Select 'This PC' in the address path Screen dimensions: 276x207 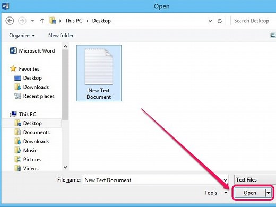(x=74, y=21)
